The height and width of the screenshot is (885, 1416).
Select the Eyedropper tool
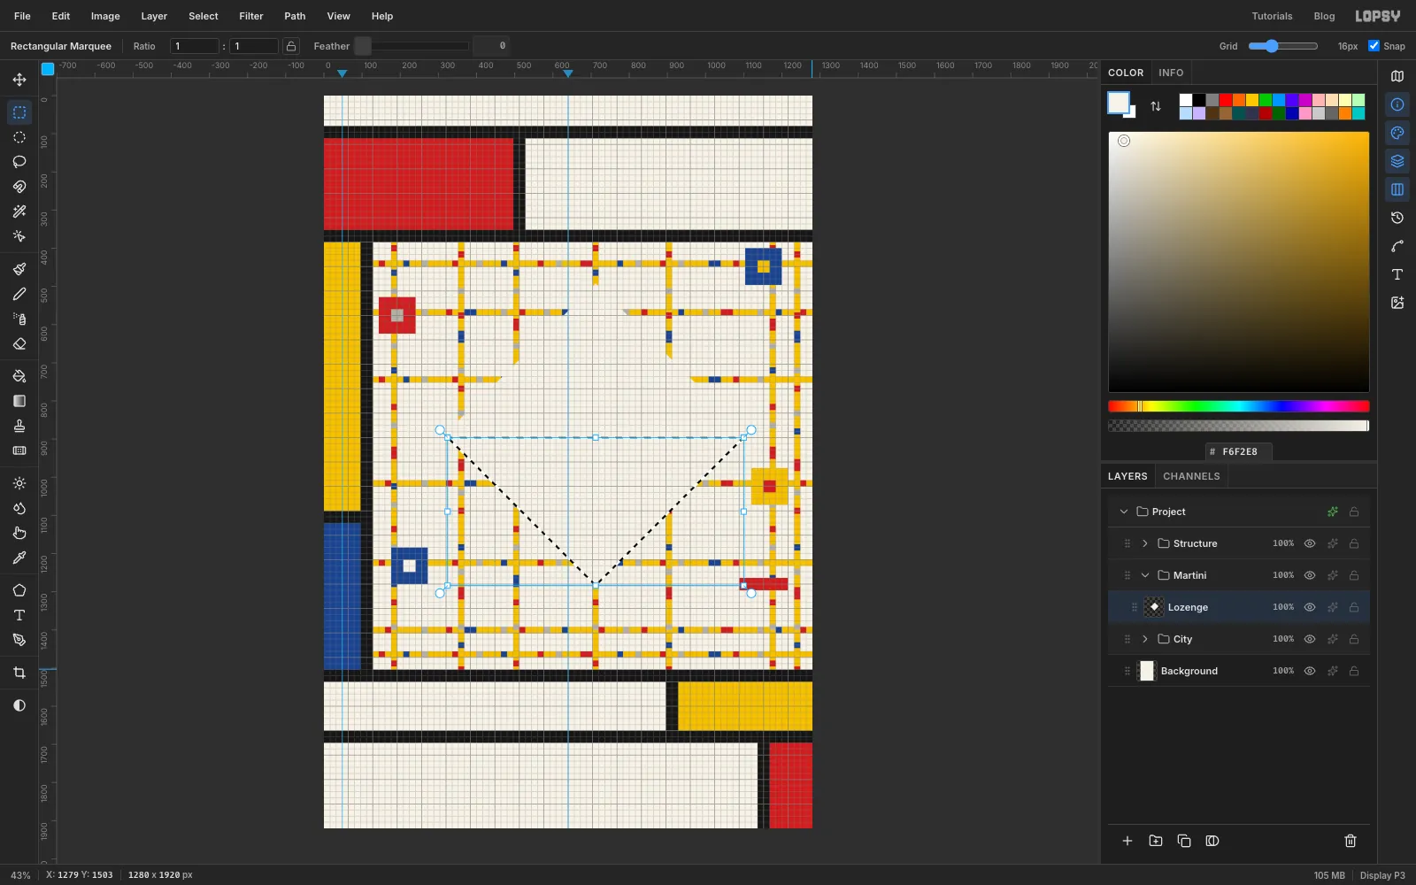pyautogui.click(x=19, y=558)
